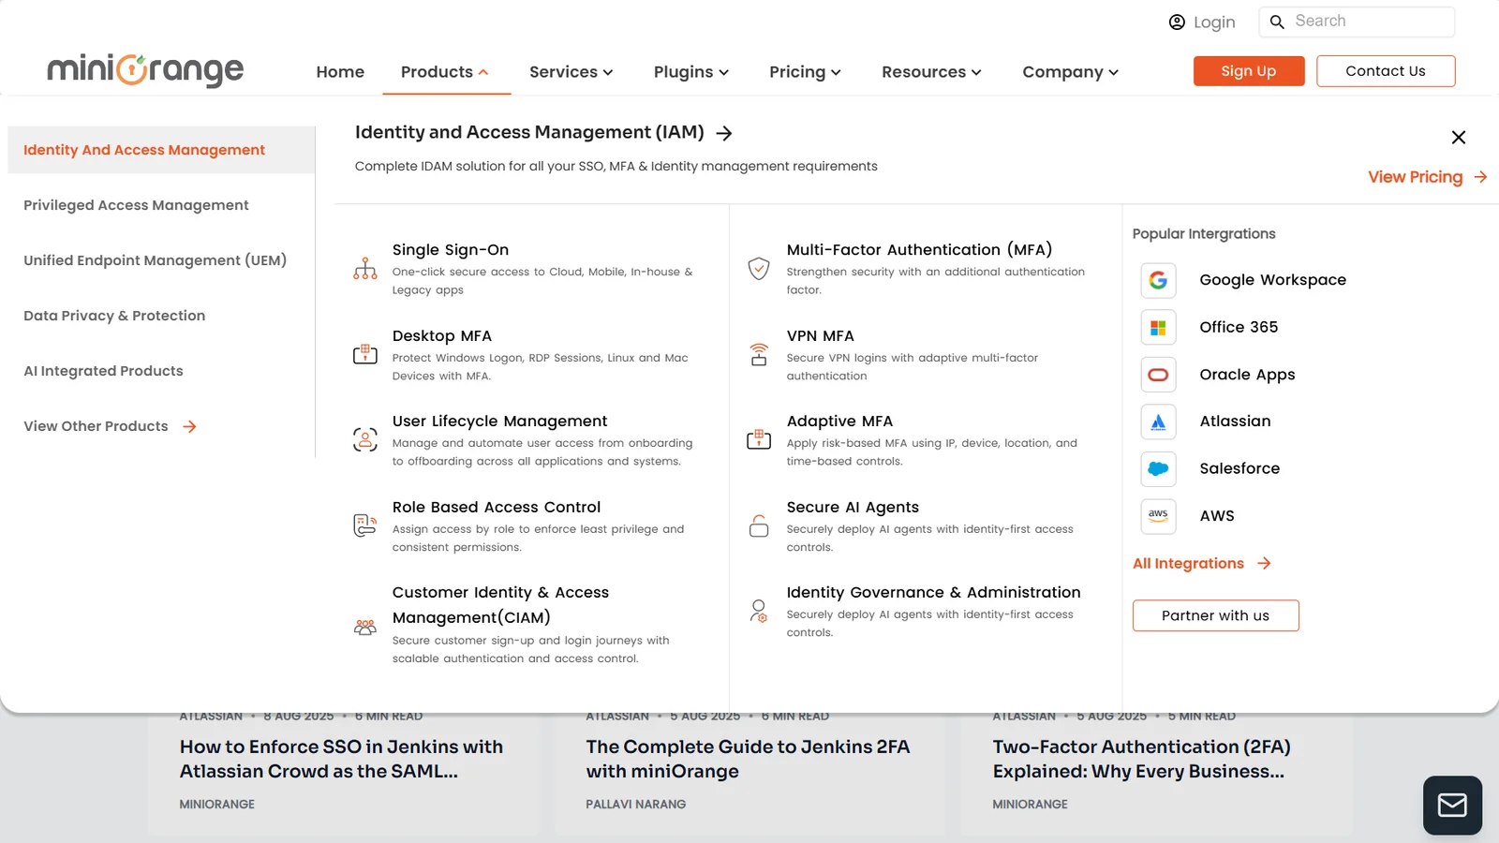1499x843 pixels.
Task: Click the Office 365 logo icon
Action: point(1158,328)
